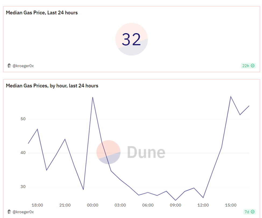Click the 15:00 label on the x-axis
This screenshot has height=218, width=262.
click(x=231, y=205)
